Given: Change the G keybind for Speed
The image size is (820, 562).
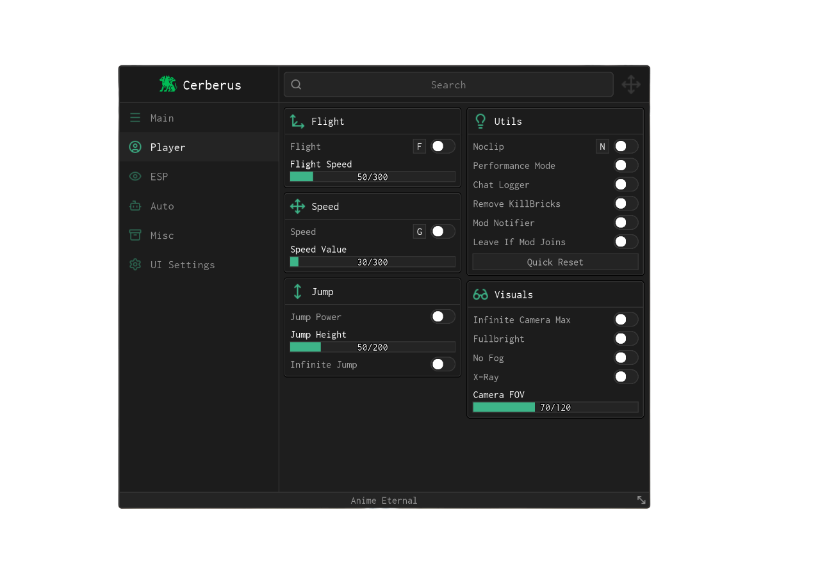Looking at the screenshot, I should (x=420, y=232).
